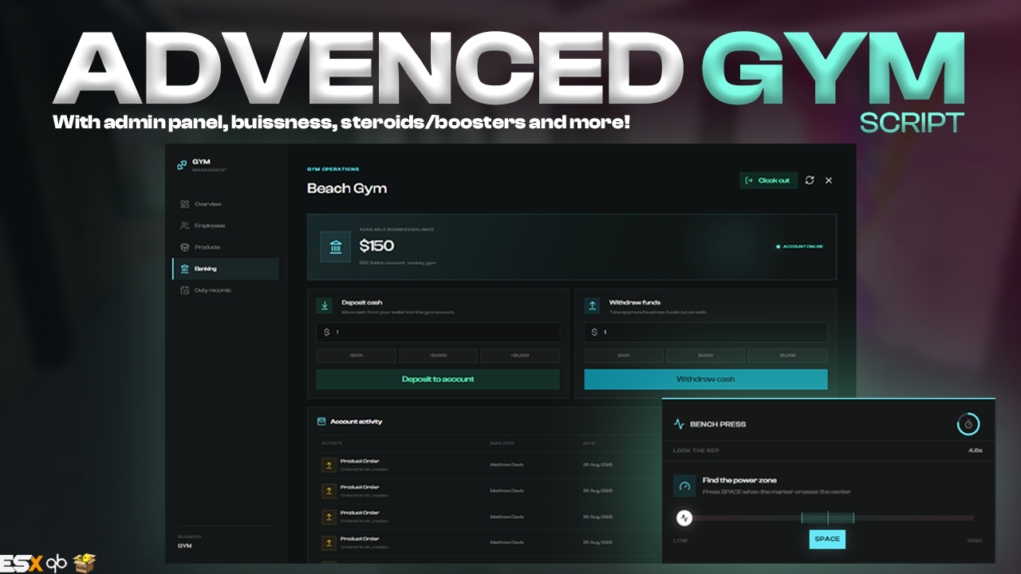The image size is (1021, 574).
Task: Click the speedometer icon beside Find the power zone
Action: pyautogui.click(x=684, y=486)
